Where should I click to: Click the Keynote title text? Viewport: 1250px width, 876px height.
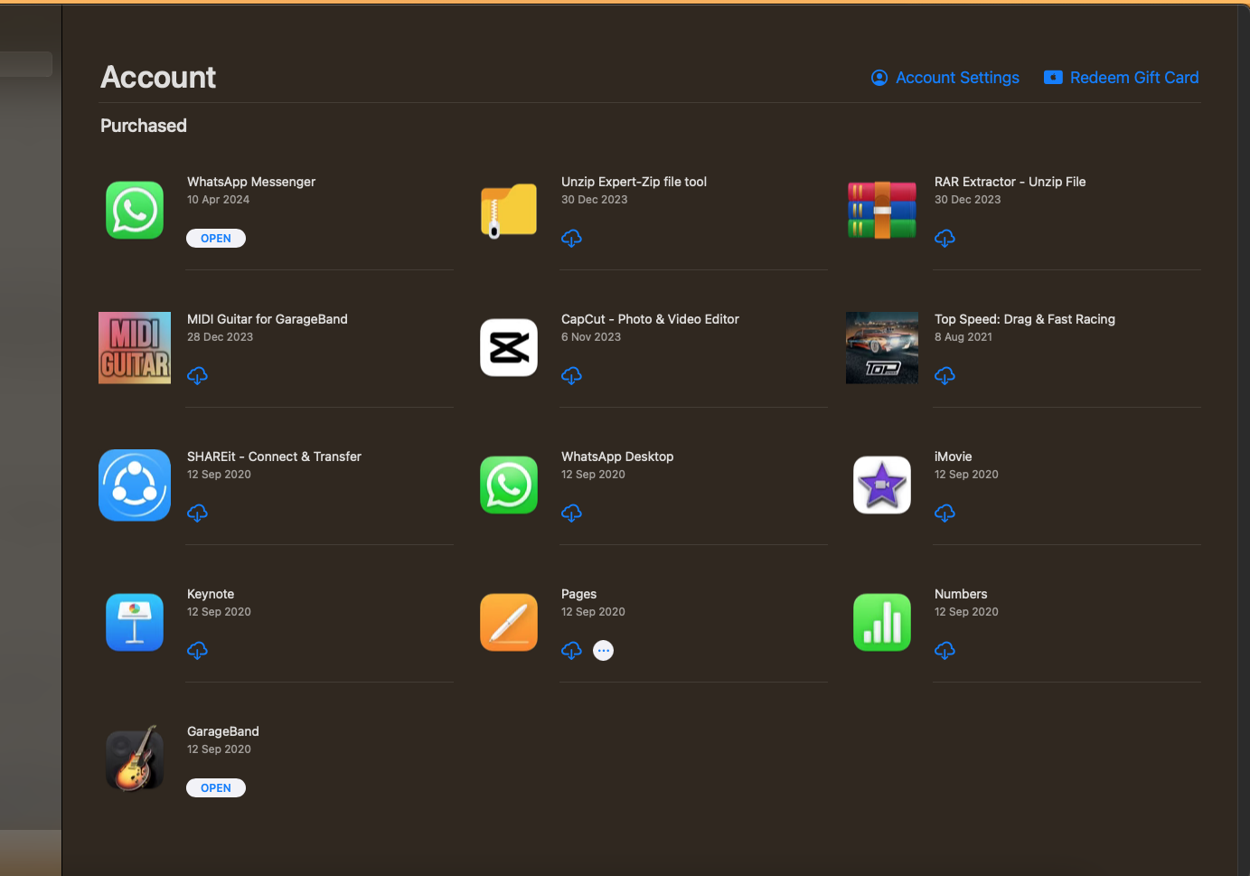click(211, 594)
